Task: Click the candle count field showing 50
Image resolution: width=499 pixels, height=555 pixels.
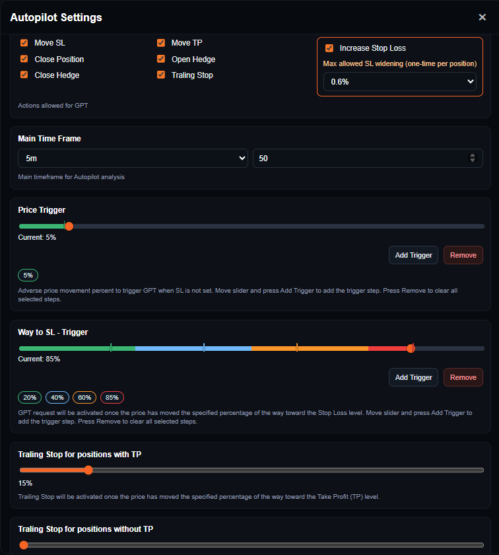Action: pos(368,158)
